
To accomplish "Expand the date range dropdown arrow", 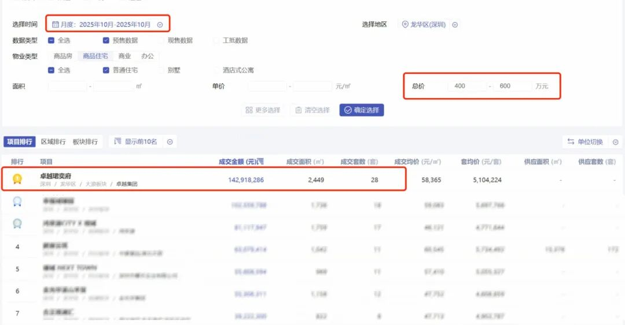I will click(x=160, y=25).
